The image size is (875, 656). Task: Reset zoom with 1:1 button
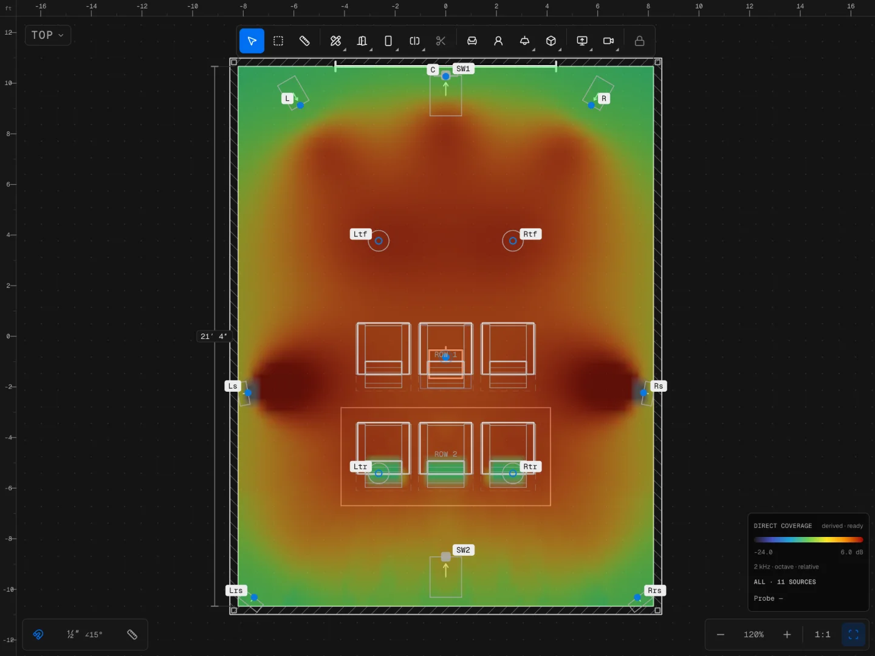[822, 634]
